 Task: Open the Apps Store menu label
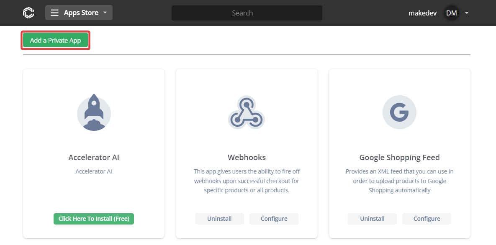click(x=81, y=13)
